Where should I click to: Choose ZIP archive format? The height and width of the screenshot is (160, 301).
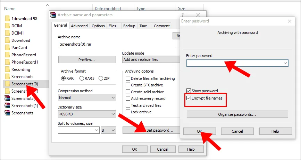click(104, 78)
